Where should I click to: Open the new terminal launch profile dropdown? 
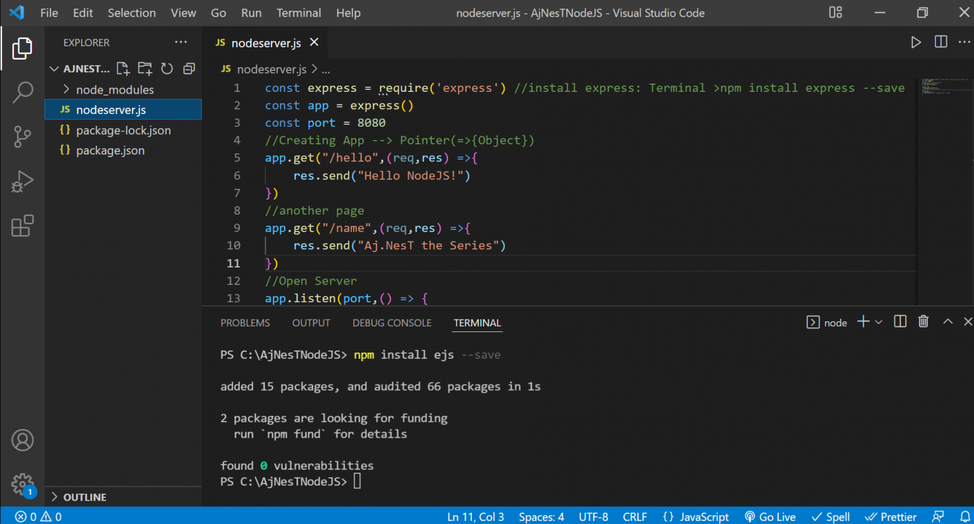[879, 323]
